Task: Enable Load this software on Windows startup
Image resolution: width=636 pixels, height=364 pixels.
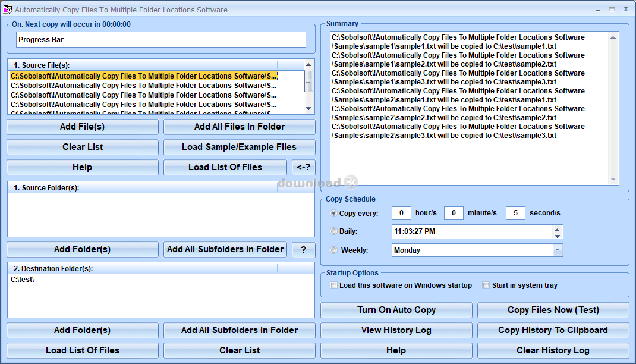Action: [x=334, y=285]
